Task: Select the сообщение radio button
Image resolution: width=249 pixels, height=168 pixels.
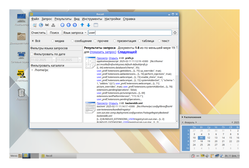Action: 72,41
